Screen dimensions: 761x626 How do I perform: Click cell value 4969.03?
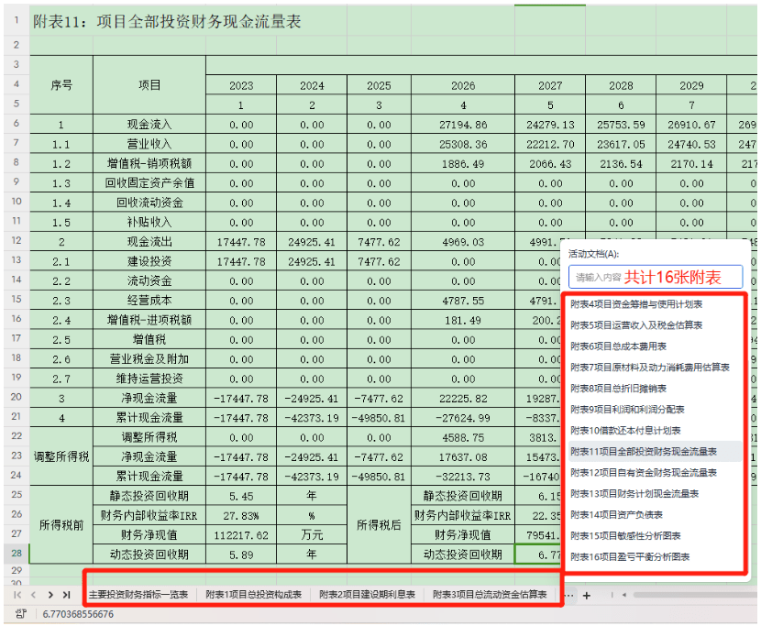coord(463,242)
